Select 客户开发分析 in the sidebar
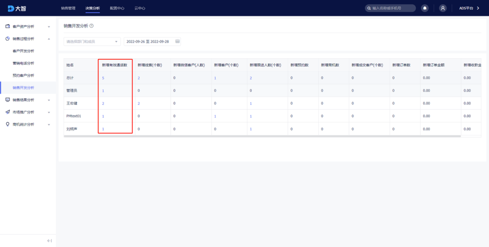The image size is (489, 247). (x=24, y=51)
